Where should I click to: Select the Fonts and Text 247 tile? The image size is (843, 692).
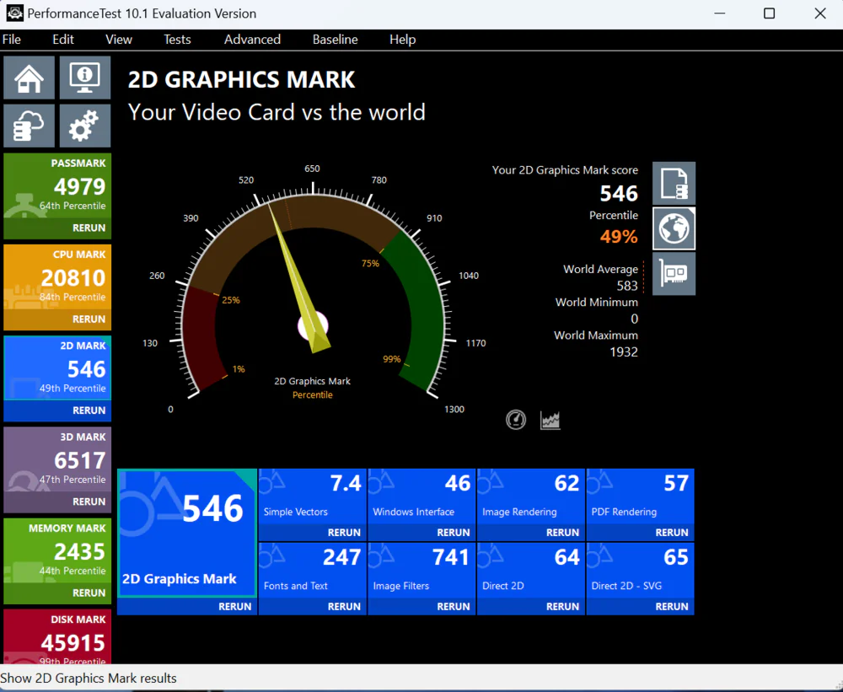(x=313, y=571)
